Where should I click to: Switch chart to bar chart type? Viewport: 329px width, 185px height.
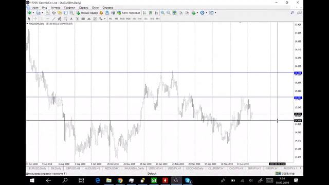coord(144,13)
